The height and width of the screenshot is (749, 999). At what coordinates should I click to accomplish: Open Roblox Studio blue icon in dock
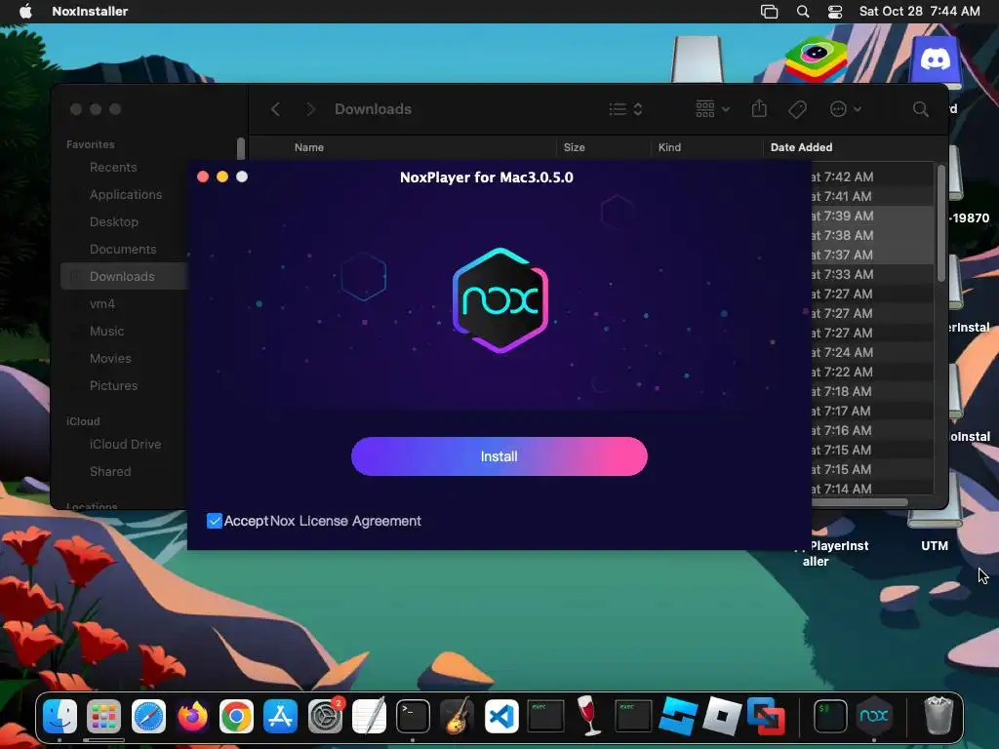click(678, 716)
